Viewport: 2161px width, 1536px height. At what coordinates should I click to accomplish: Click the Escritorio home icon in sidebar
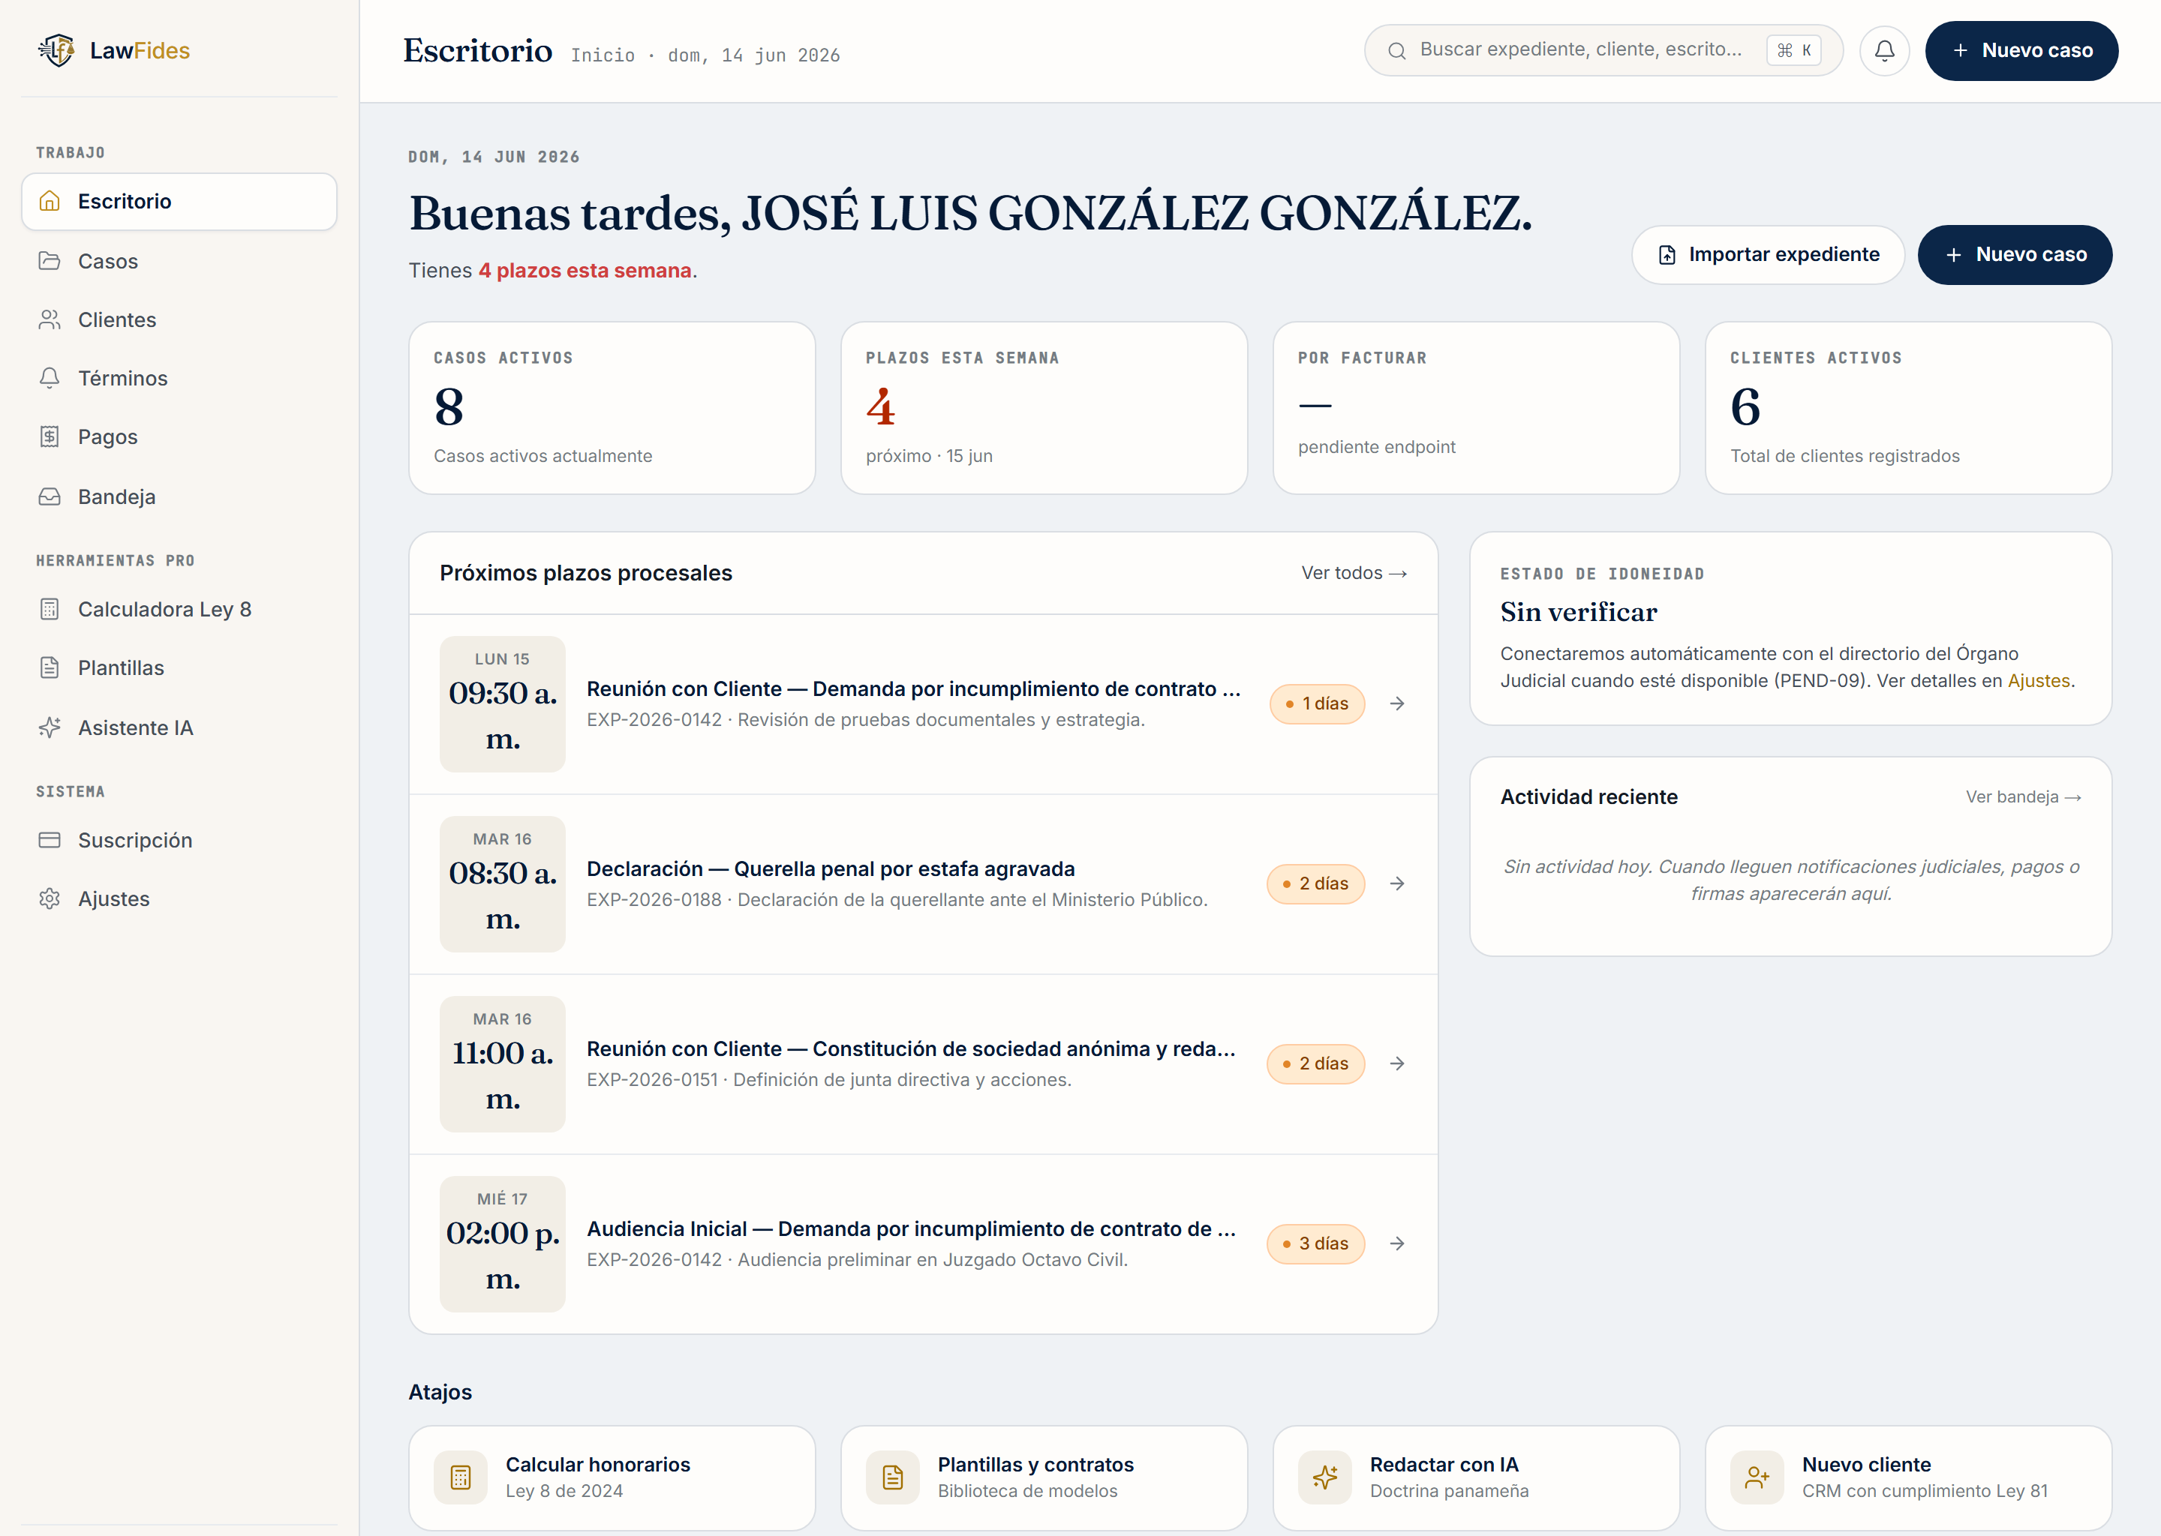coord(50,202)
